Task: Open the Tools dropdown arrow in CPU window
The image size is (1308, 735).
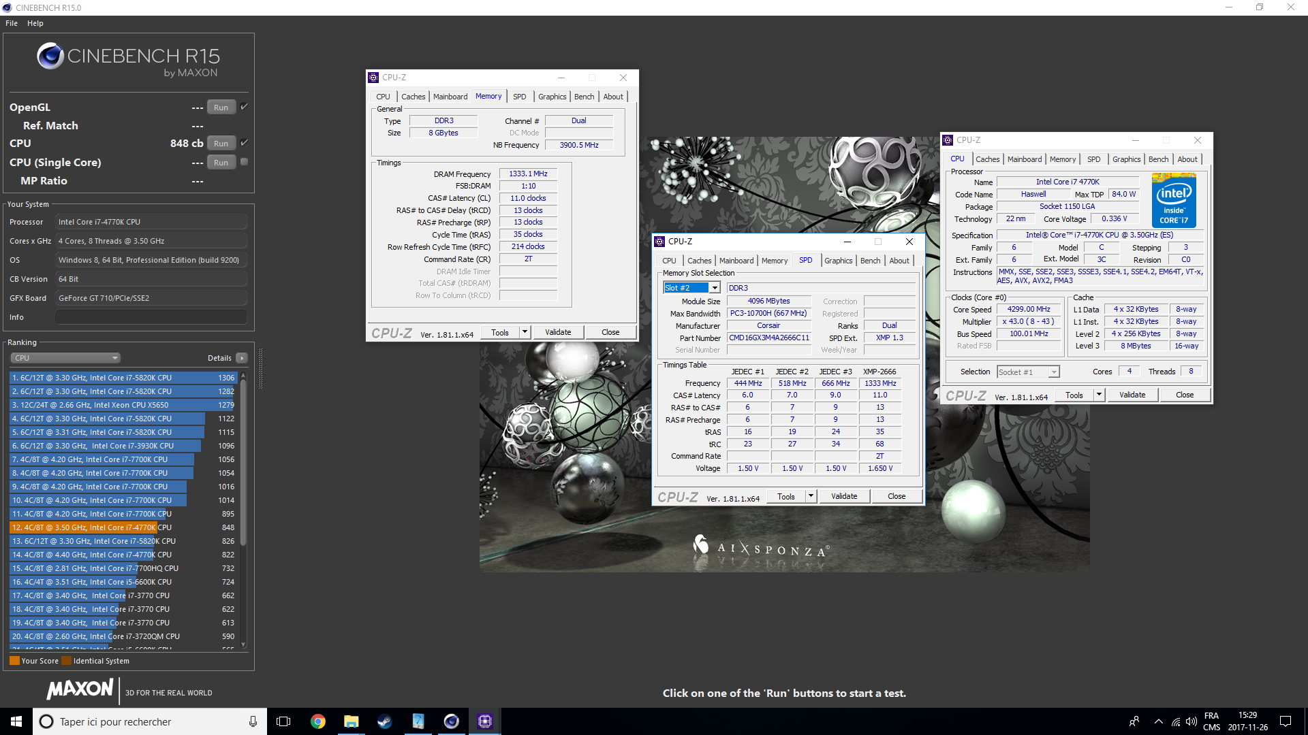Action: [x=1099, y=395]
